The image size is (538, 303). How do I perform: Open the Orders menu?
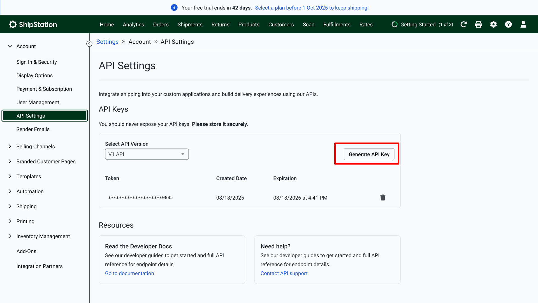tap(161, 25)
